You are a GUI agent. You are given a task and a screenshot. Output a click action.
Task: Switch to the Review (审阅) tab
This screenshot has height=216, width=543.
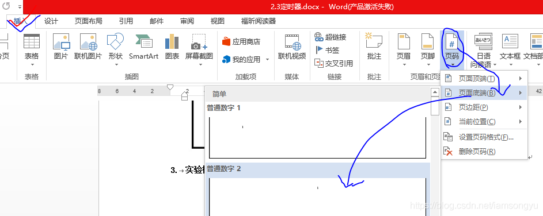(187, 21)
